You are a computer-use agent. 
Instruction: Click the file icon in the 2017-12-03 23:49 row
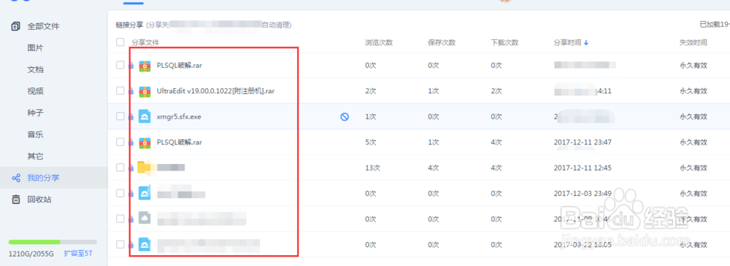click(x=145, y=193)
